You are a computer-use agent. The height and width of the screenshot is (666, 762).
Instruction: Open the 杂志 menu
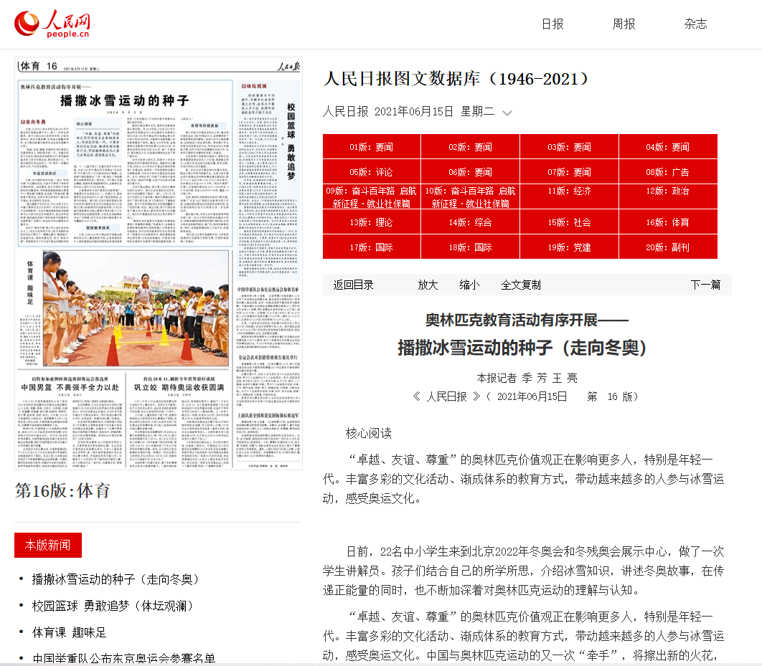695,24
